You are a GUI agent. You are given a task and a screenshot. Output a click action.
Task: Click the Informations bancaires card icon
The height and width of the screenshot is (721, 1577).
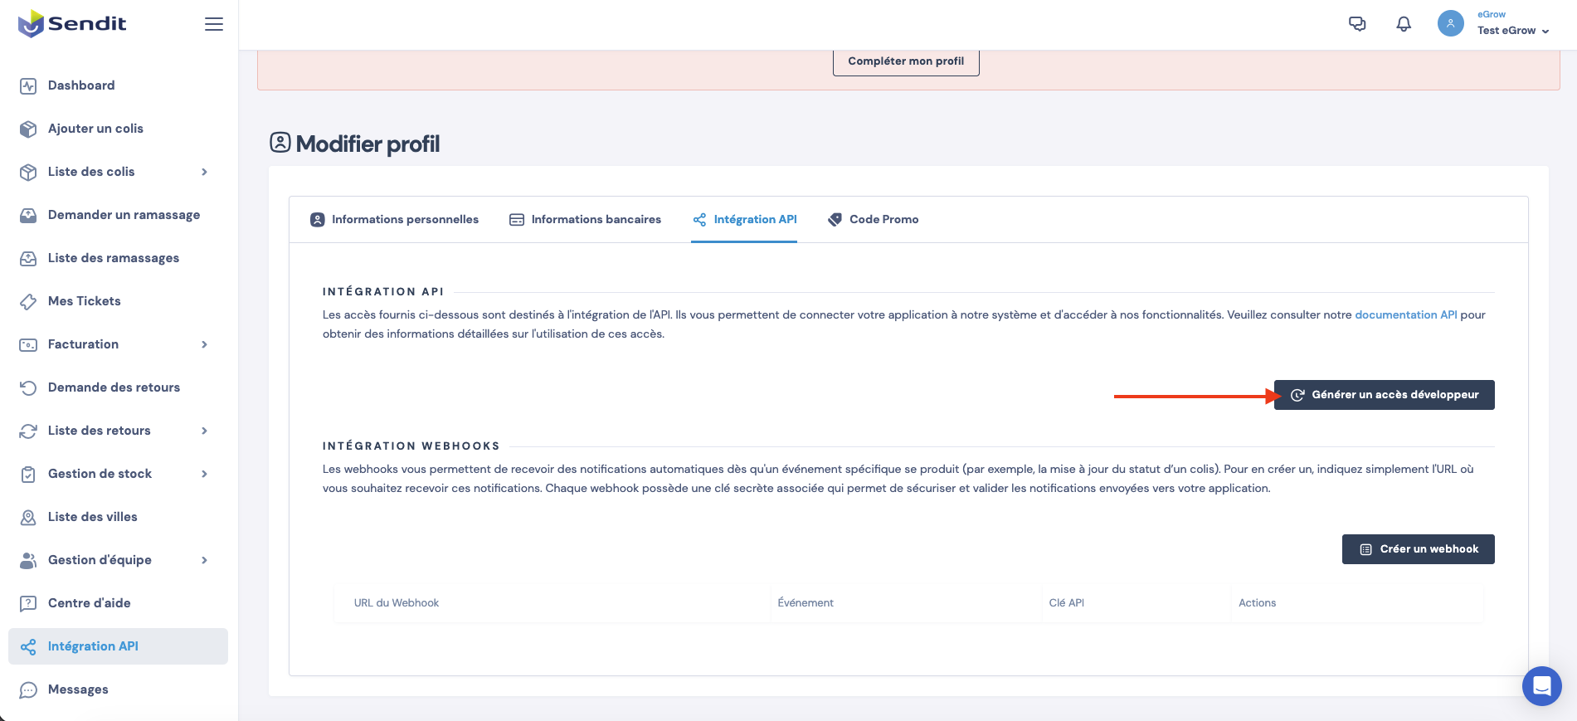(517, 220)
